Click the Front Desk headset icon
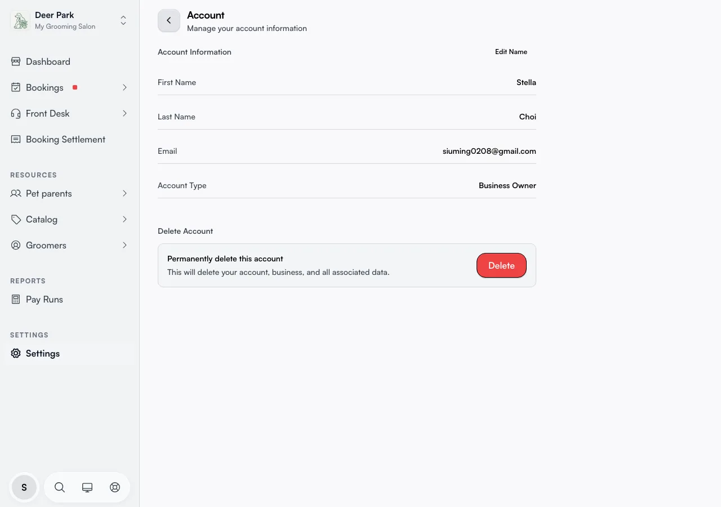721x507 pixels. pyautogui.click(x=16, y=113)
